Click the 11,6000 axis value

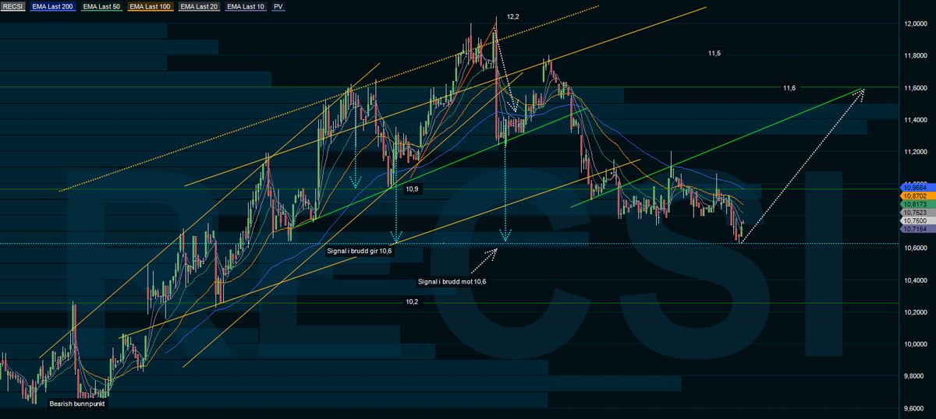(x=914, y=88)
